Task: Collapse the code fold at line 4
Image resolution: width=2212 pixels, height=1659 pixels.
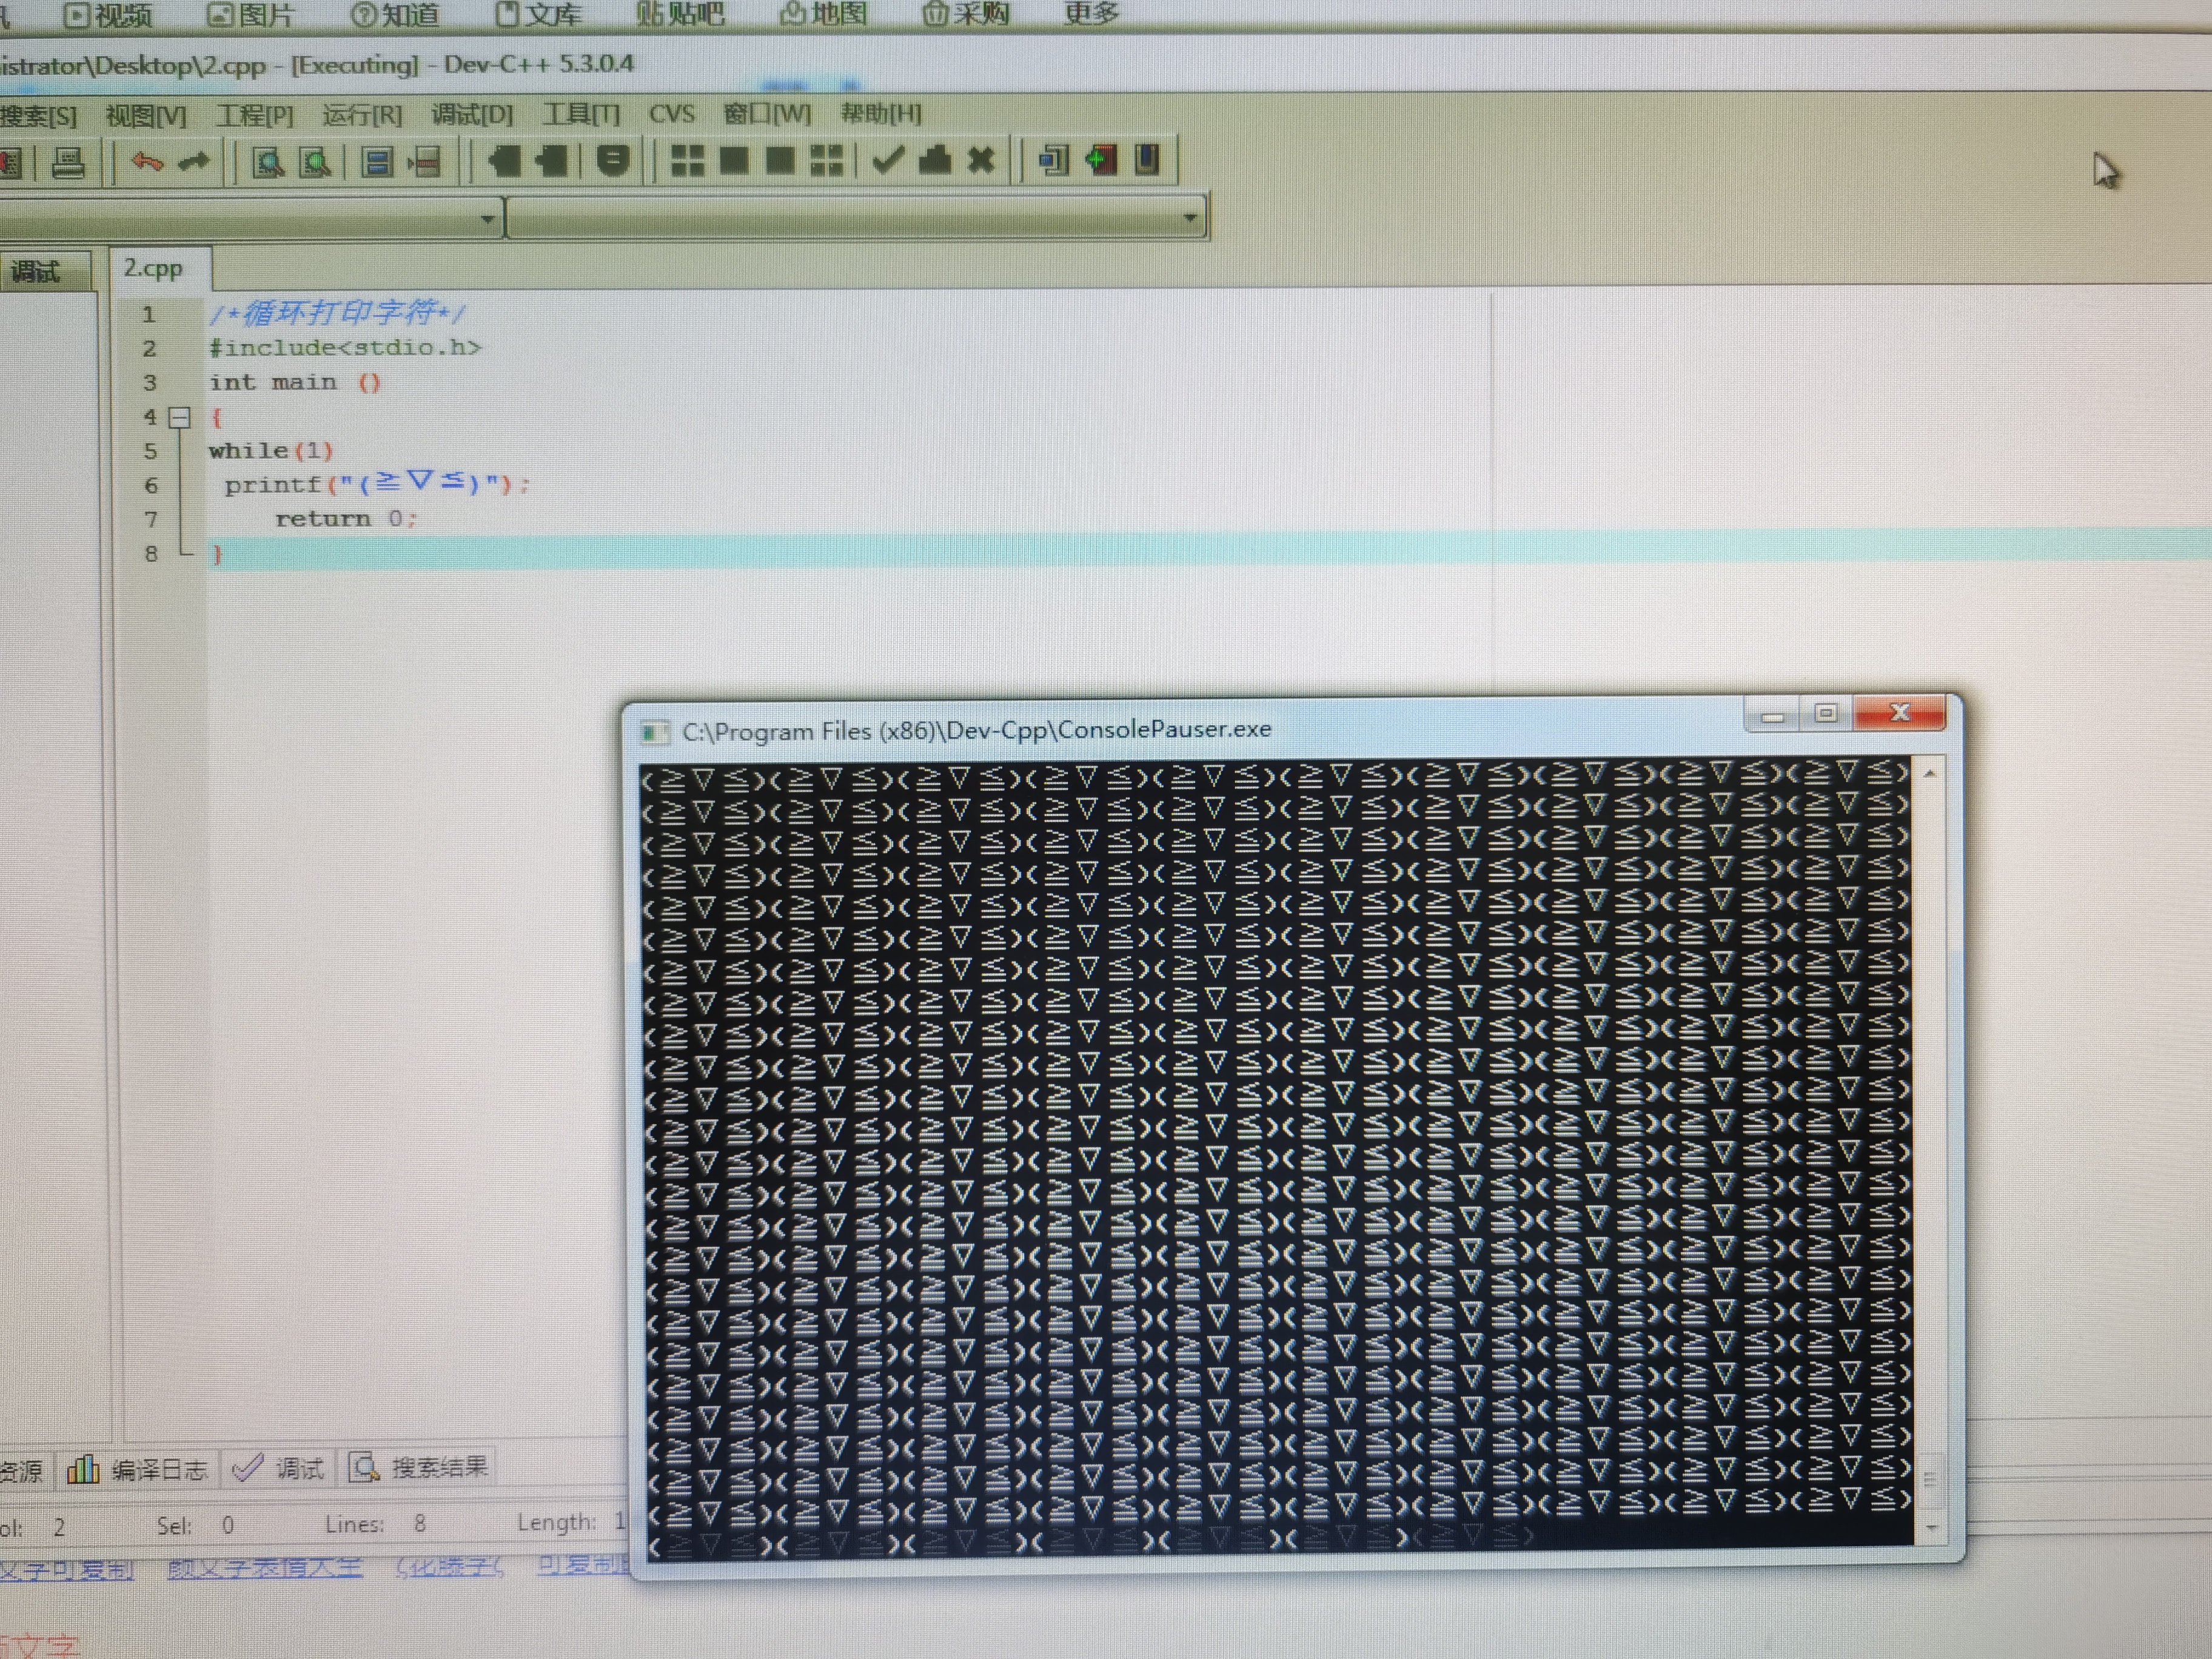Action: [x=180, y=417]
